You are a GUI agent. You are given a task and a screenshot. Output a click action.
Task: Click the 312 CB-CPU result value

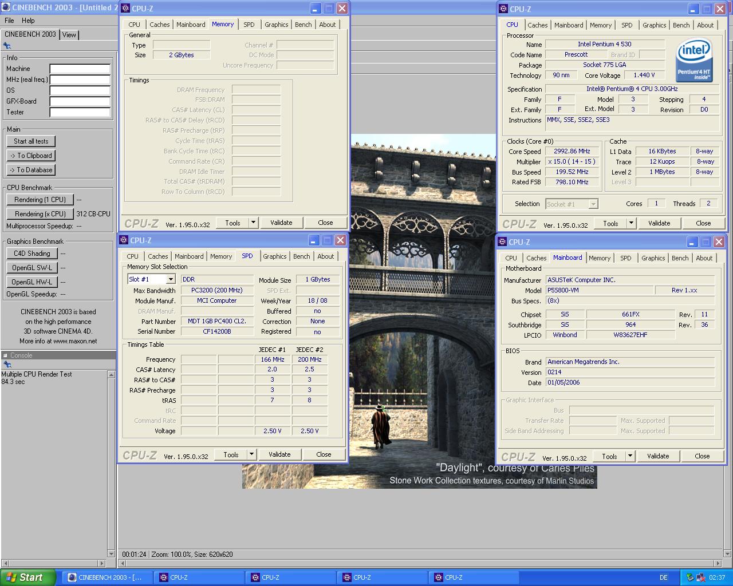click(x=93, y=214)
